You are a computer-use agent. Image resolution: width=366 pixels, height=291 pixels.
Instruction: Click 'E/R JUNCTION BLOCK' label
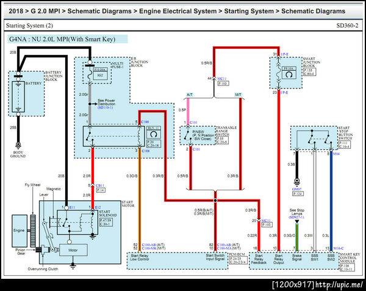(x=139, y=62)
